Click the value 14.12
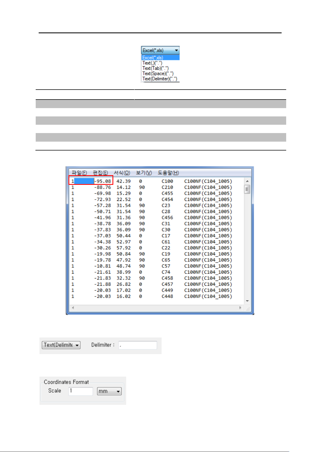 coord(123,187)
